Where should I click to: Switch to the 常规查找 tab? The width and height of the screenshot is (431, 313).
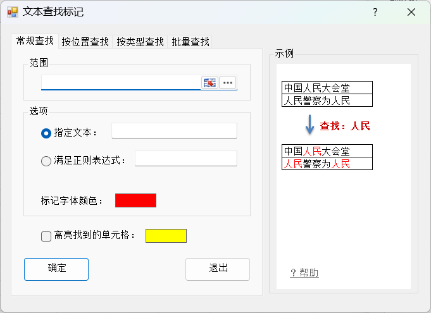tap(35, 41)
